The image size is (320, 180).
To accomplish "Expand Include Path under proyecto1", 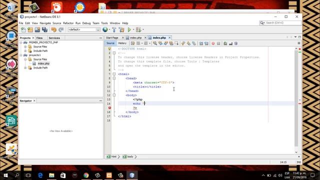I will click(x=25, y=68).
